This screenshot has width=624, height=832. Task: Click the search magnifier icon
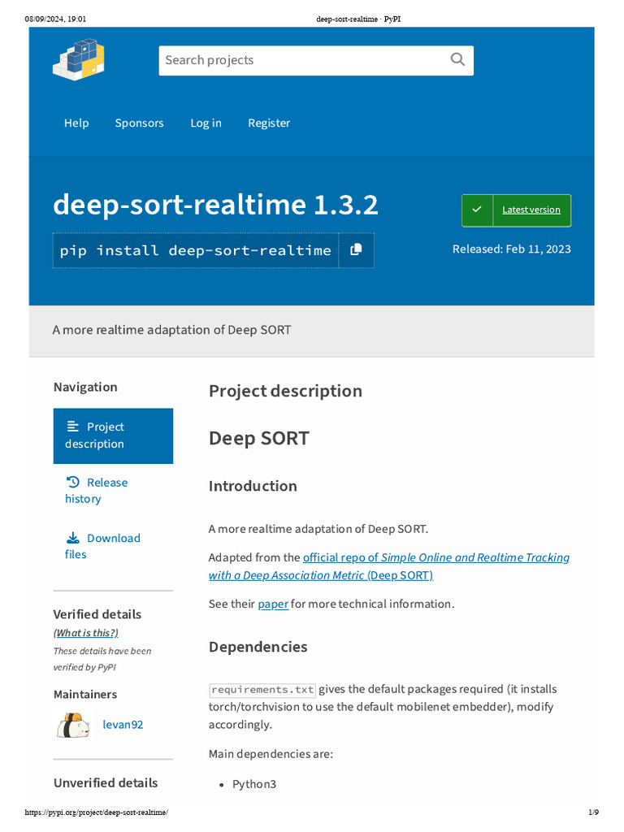coord(457,59)
